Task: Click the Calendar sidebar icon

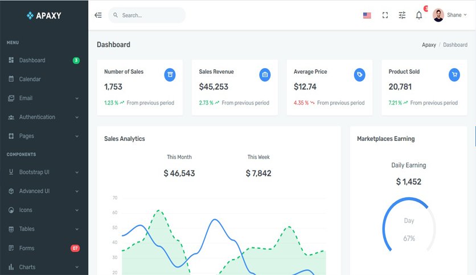Action: click(11, 79)
